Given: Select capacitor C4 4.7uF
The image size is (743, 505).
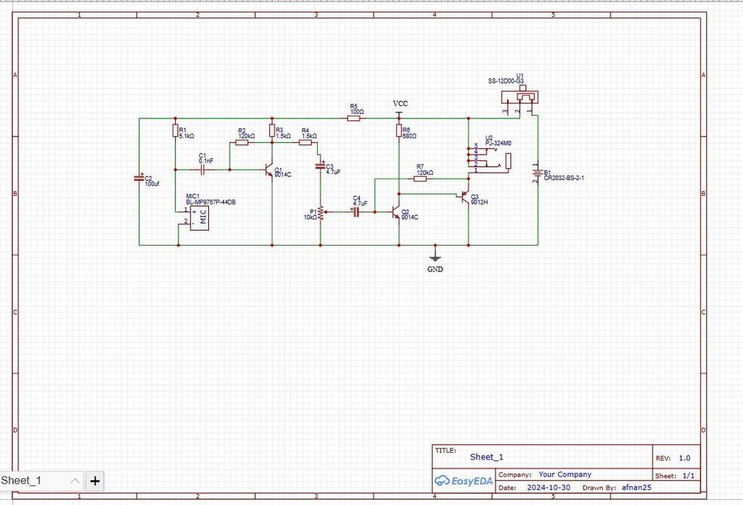Looking at the screenshot, I should point(356,213).
